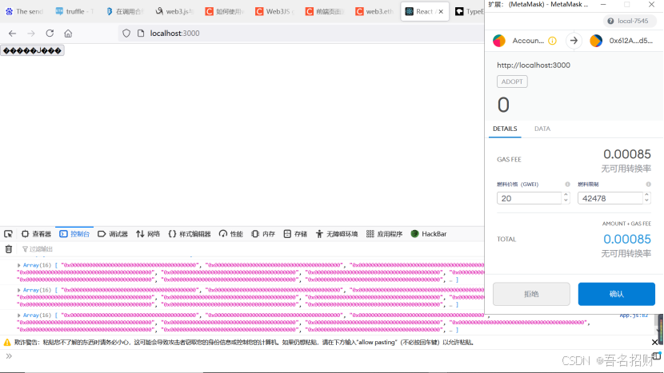Reload the localhost page
This screenshot has height=373, width=664.
(50, 34)
